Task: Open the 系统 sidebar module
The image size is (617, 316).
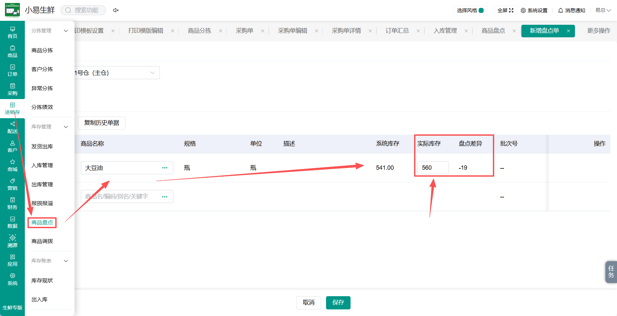Action: [x=12, y=279]
